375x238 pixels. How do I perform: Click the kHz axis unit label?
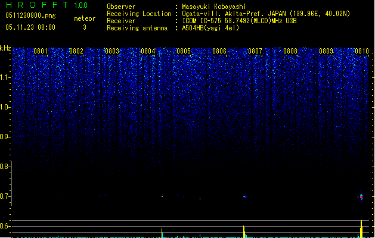(5, 48)
